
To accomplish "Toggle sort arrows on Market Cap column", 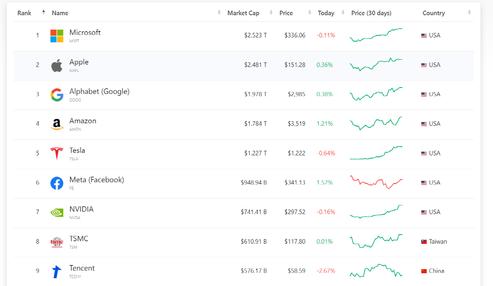I will point(271,13).
